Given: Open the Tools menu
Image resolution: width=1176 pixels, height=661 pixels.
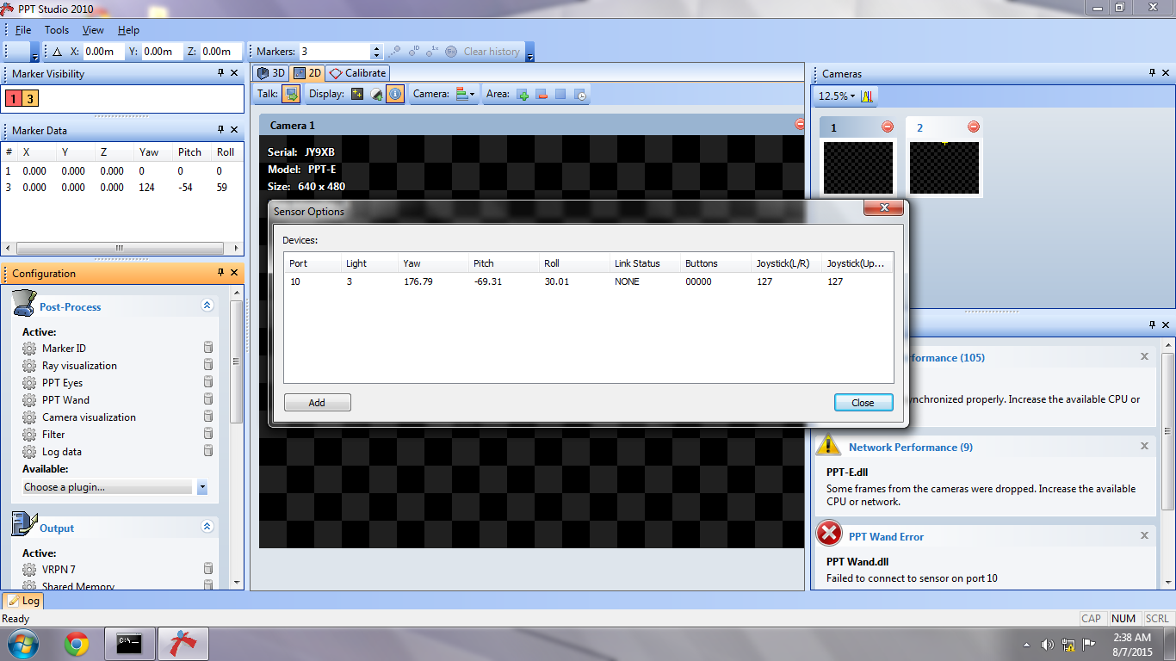Looking at the screenshot, I should 57,30.
